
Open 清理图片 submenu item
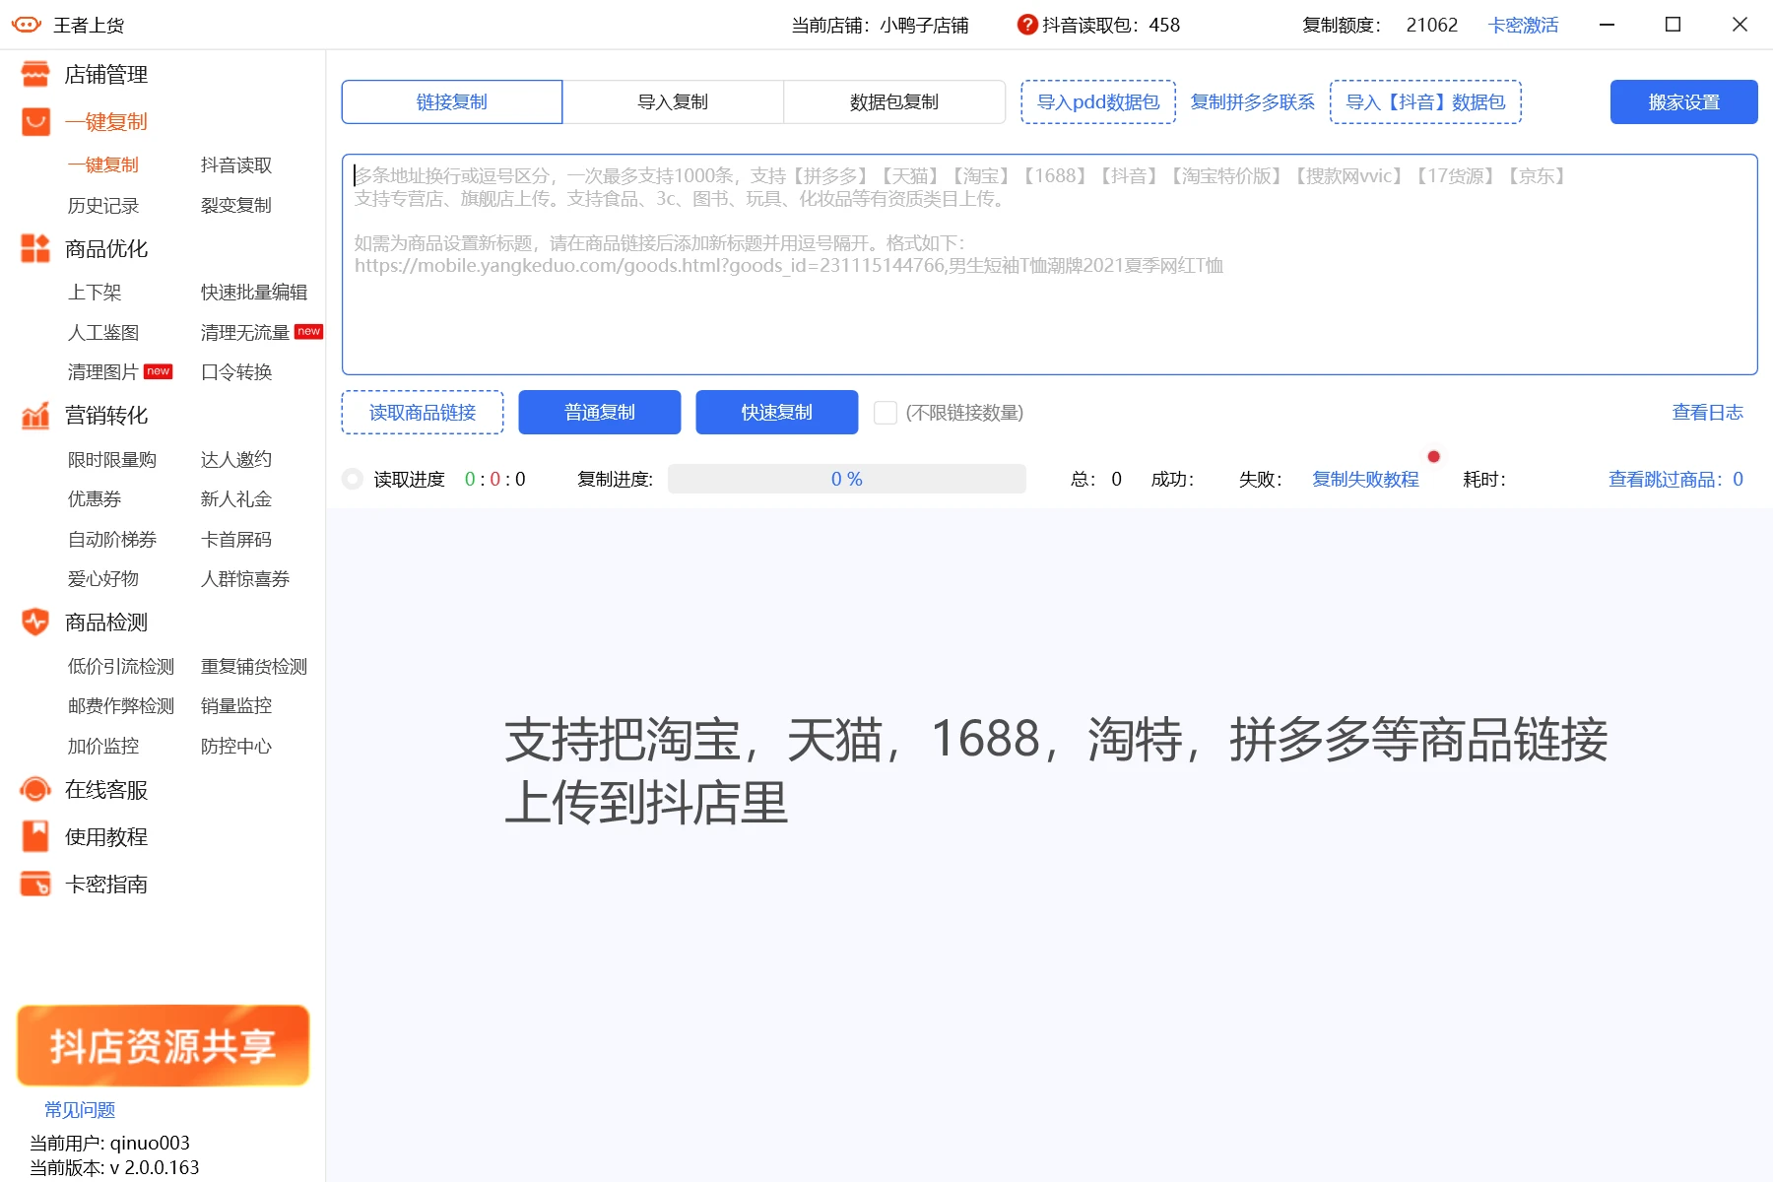point(103,371)
